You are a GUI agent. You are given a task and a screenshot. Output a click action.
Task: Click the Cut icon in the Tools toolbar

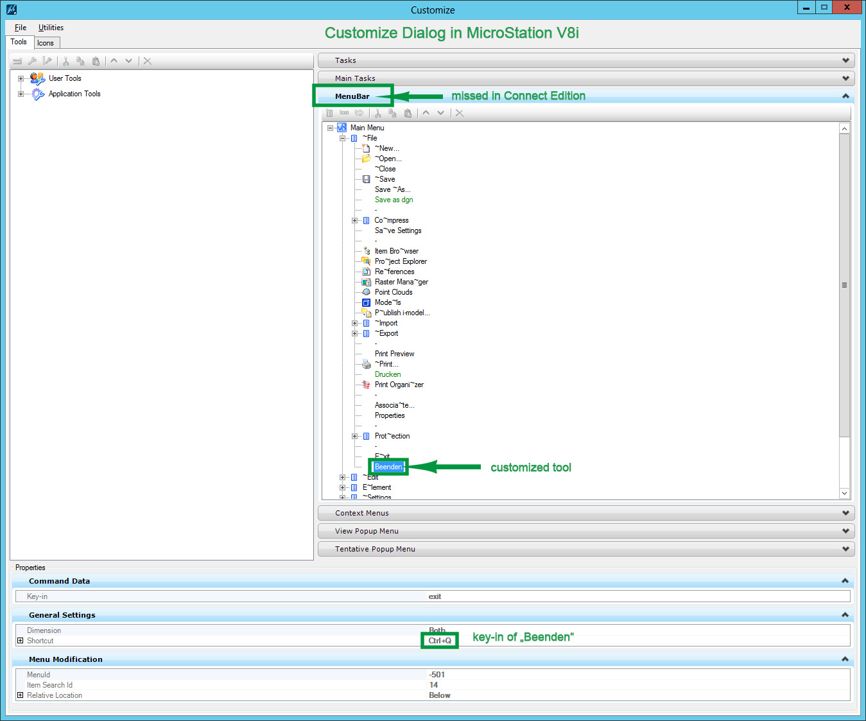coord(65,61)
